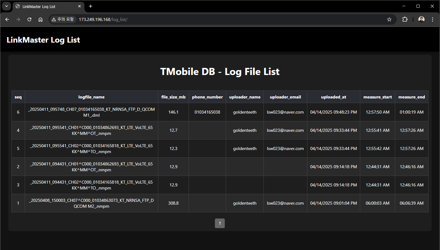440x250 pixels.
Task: Click the browser back arrow
Action: click(7, 19)
